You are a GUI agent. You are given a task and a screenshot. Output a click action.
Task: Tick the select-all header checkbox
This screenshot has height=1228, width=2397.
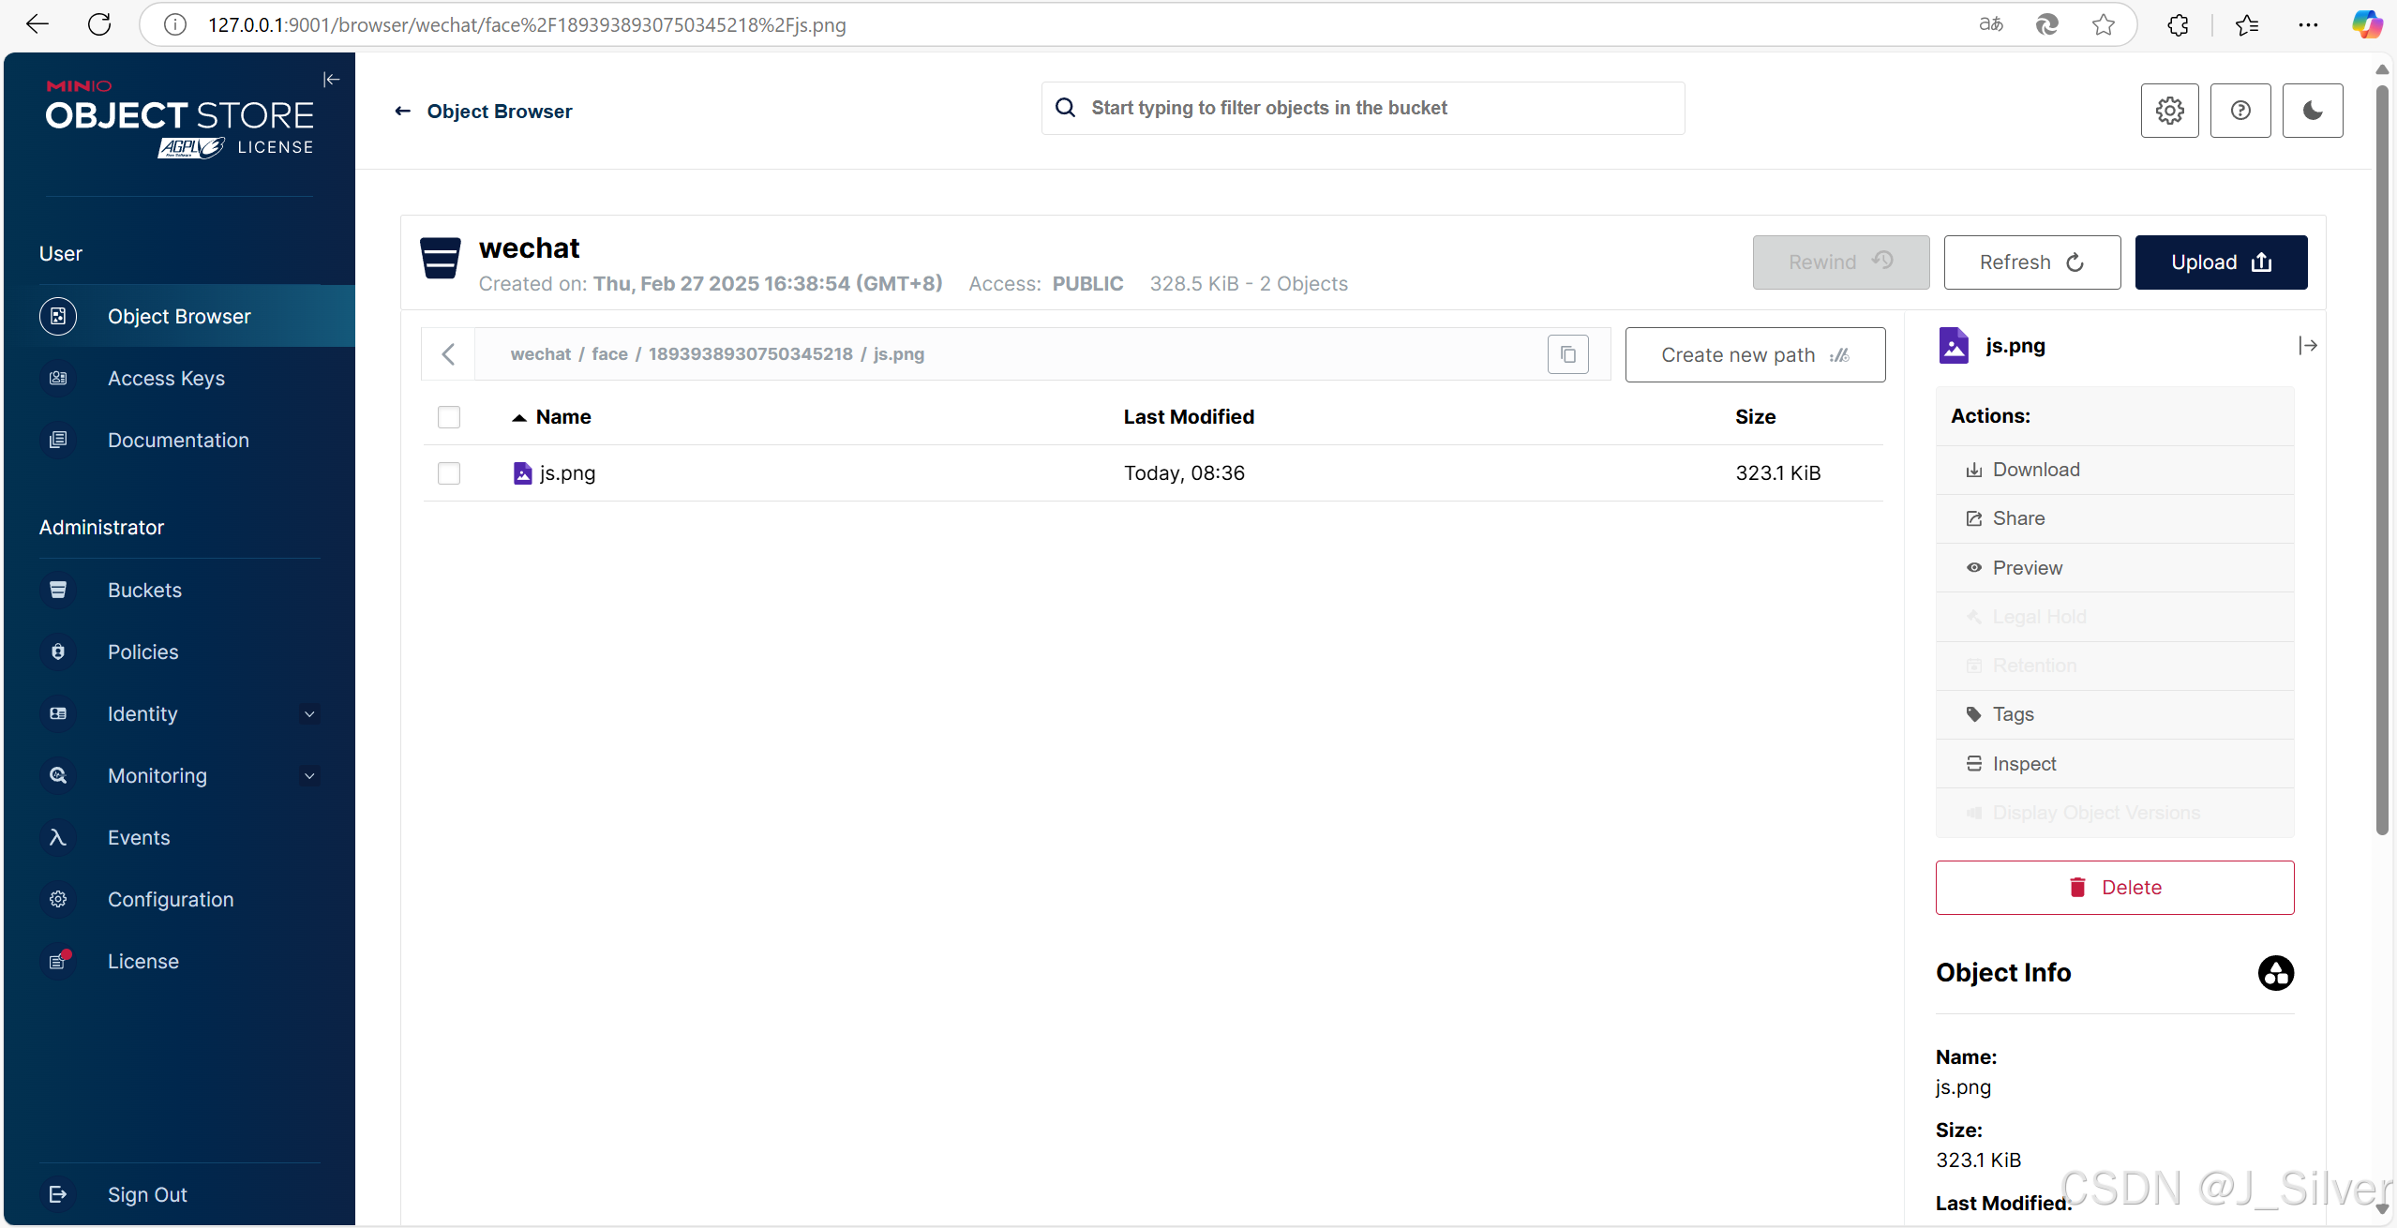[449, 417]
